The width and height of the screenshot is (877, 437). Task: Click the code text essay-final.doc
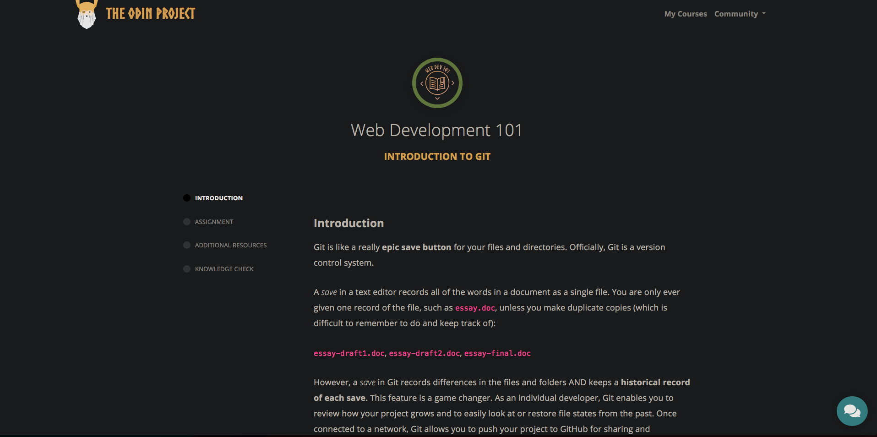pos(497,353)
